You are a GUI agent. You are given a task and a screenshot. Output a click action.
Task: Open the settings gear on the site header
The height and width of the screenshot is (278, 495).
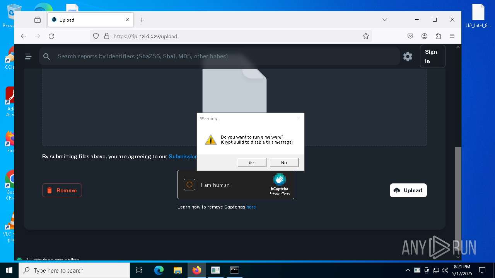pyautogui.click(x=408, y=56)
